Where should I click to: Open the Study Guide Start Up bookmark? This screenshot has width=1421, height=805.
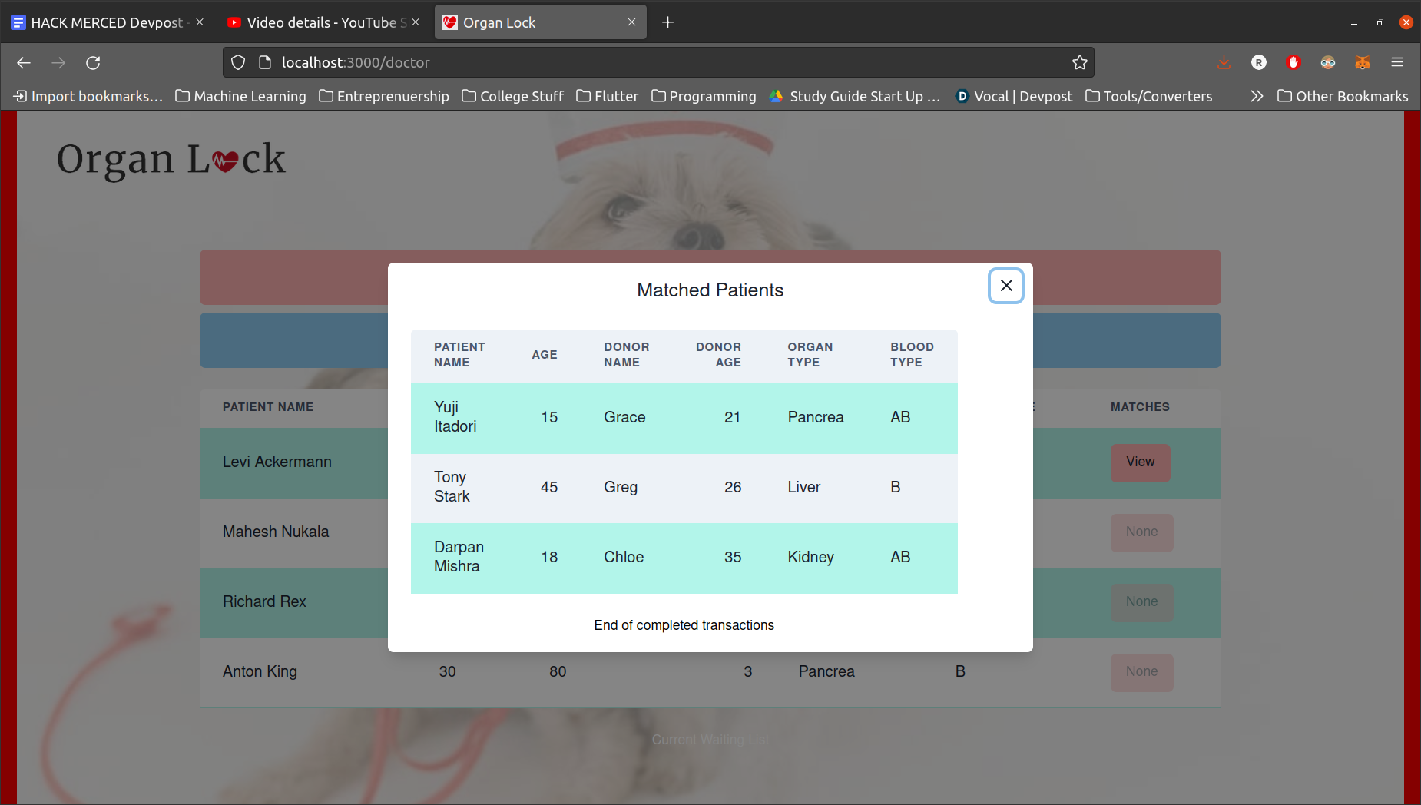855,96
